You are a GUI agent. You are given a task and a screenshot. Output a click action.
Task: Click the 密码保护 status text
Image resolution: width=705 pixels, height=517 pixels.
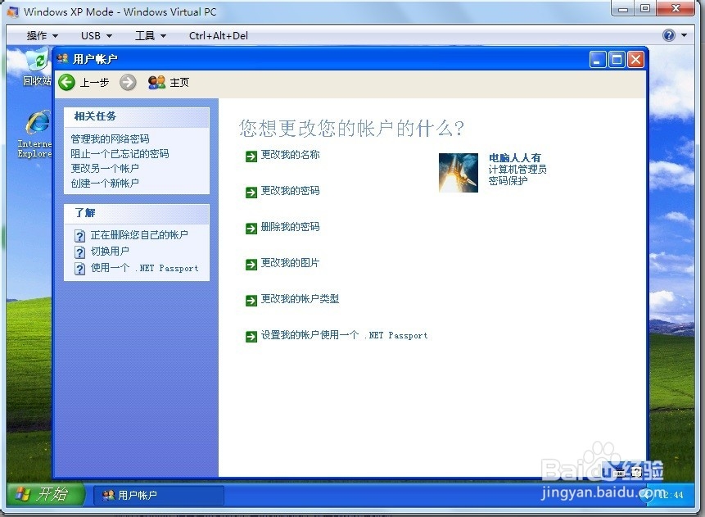click(x=508, y=180)
